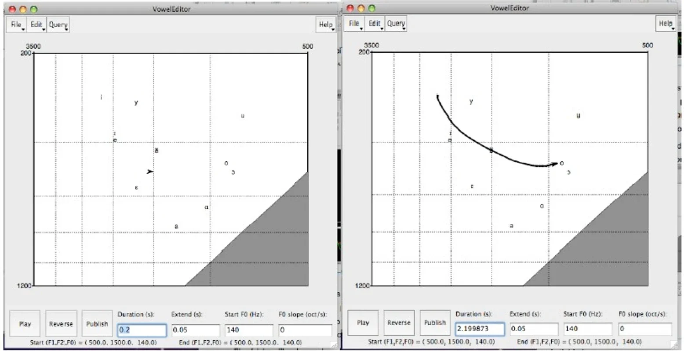The height and width of the screenshot is (351, 684).
Task: Open Help menu in left VowelEditor window
Action: (x=326, y=25)
